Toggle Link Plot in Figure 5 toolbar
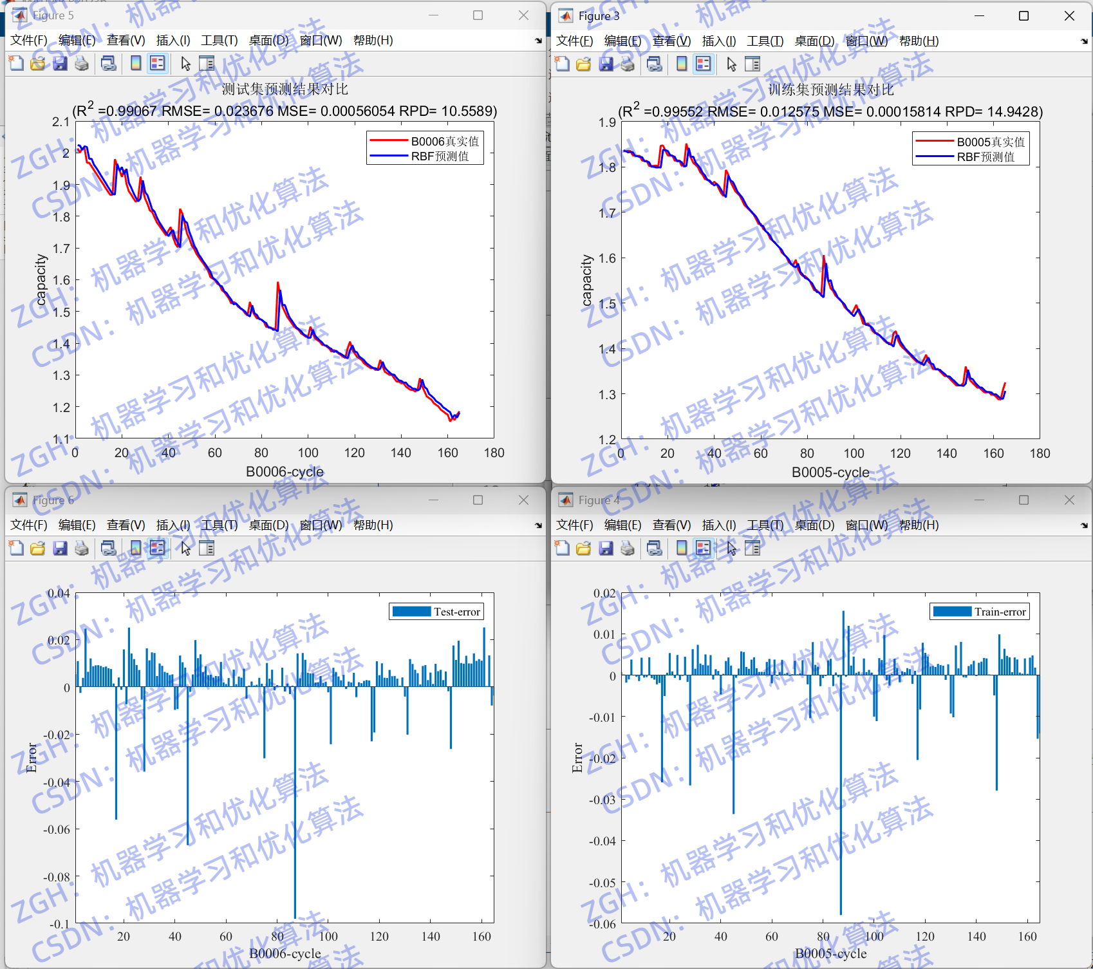1093x969 pixels. (x=109, y=63)
